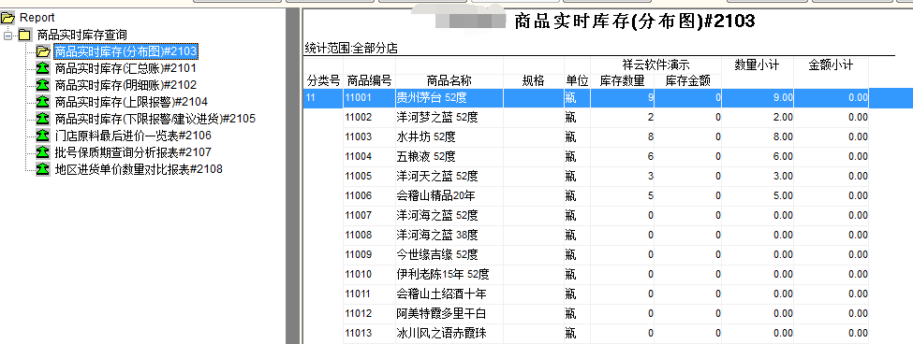This screenshot has height=344, width=913.
Task: Click the 库存金额 column header
Action: pyautogui.click(x=687, y=80)
